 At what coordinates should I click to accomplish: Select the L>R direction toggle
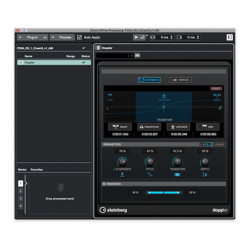(202, 144)
